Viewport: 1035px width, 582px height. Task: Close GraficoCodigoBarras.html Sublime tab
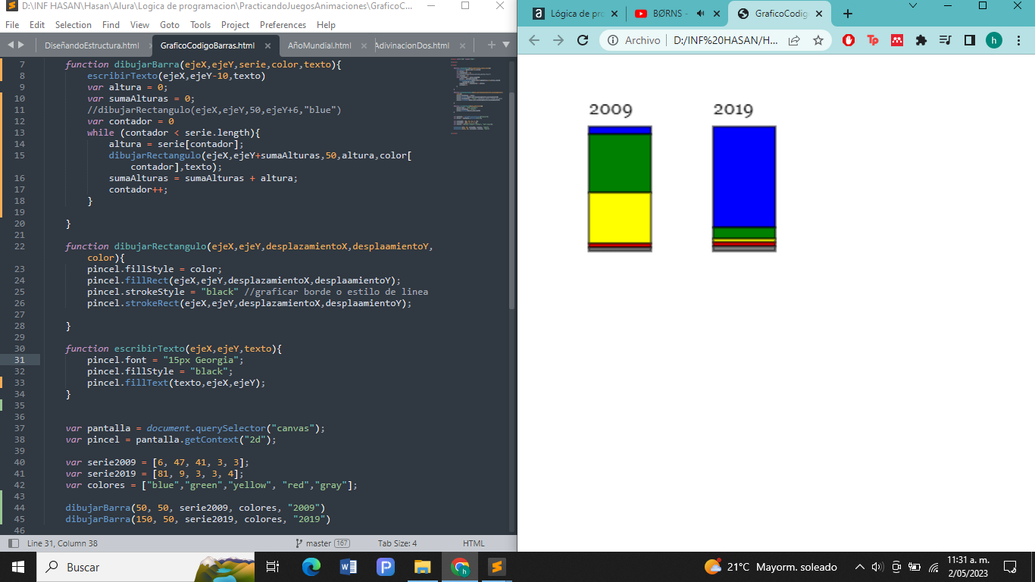(267, 45)
